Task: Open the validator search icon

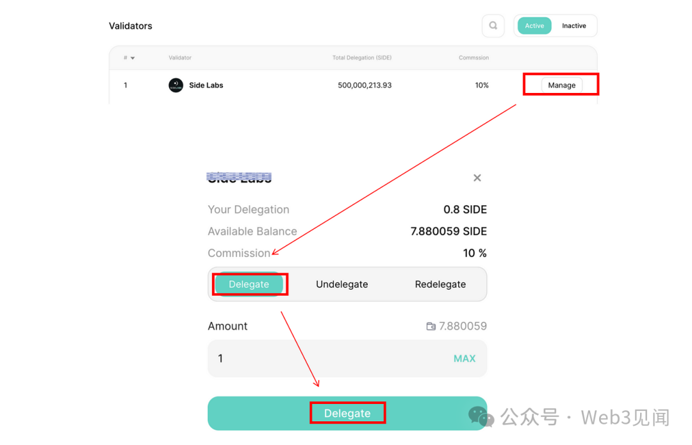Action: click(493, 26)
